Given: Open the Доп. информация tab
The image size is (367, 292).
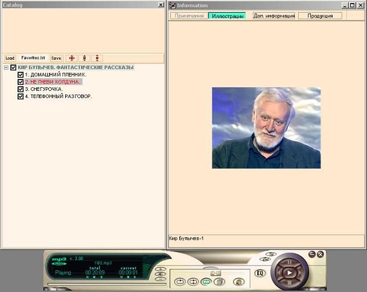Looking at the screenshot, I should (x=273, y=16).
